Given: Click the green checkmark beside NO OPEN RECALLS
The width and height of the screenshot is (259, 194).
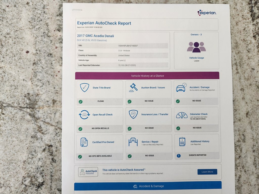Looking at the screenshot, I should tap(80, 129).
